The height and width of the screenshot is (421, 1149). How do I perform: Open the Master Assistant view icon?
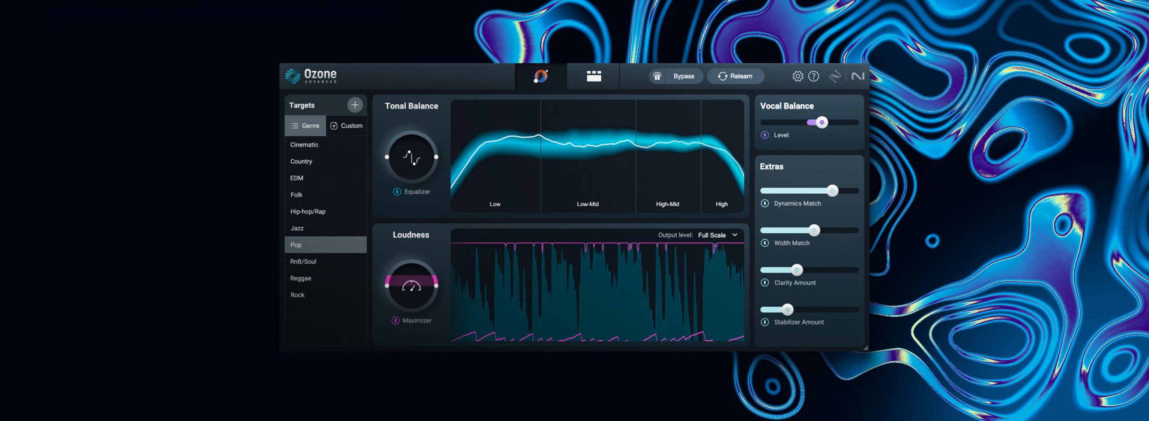click(541, 76)
